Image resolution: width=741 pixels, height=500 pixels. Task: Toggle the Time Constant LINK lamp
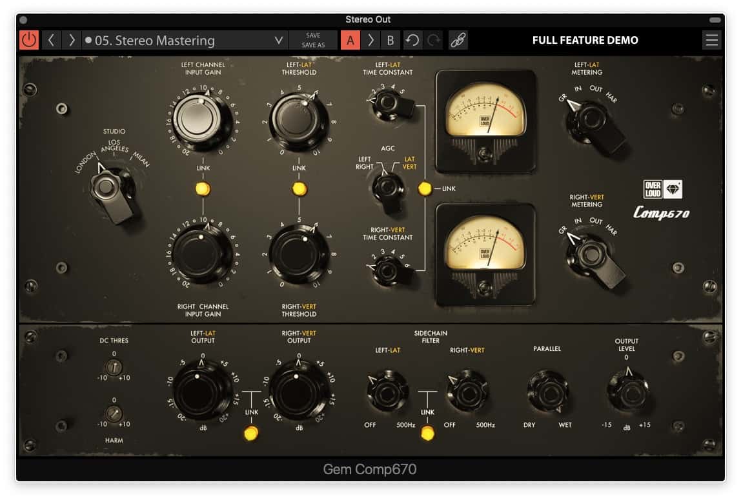point(424,189)
